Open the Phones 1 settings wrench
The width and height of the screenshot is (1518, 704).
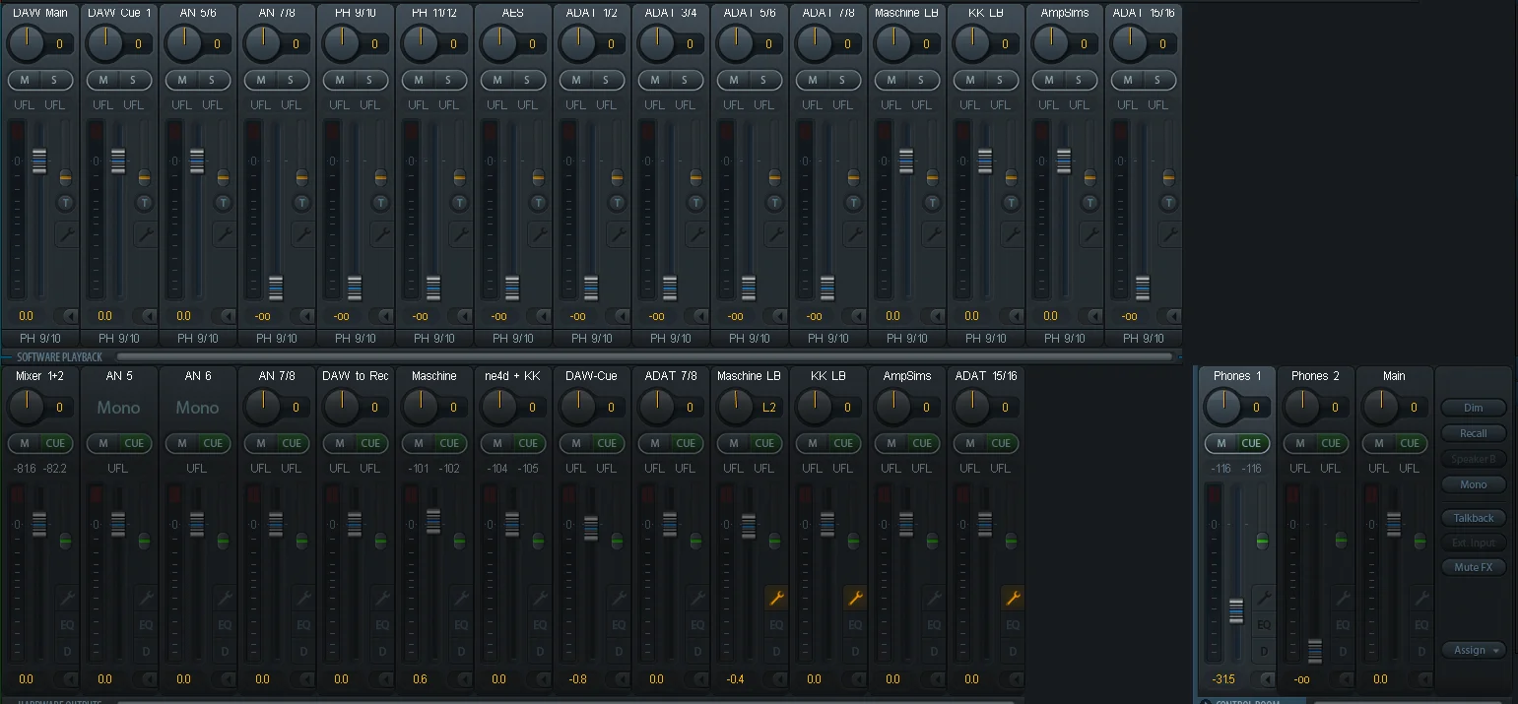(1264, 598)
